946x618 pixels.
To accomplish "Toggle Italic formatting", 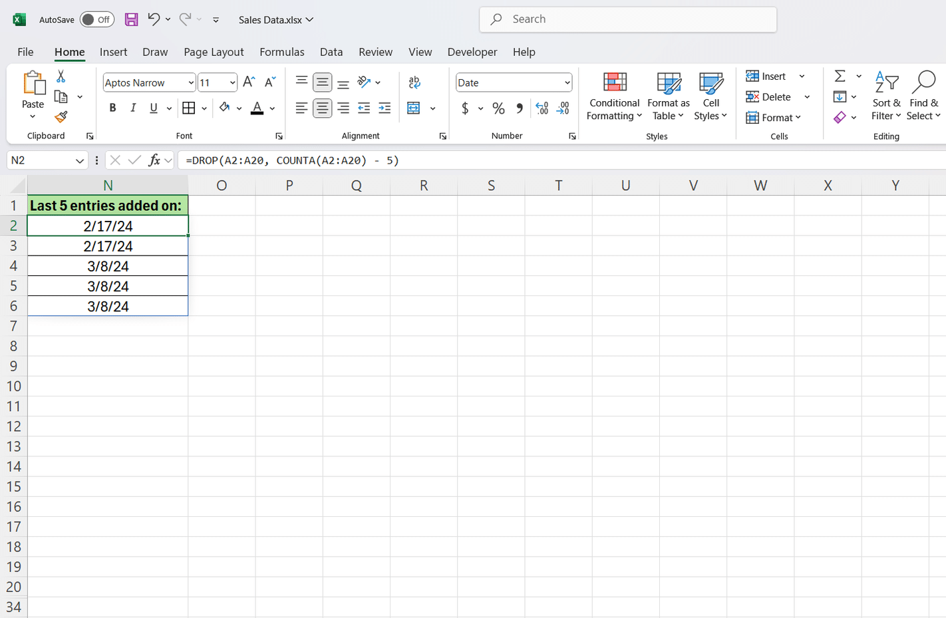I will coord(133,108).
